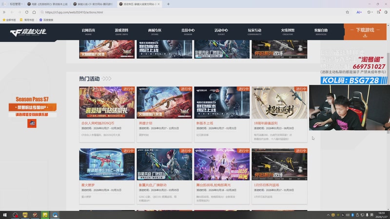Screen dimensions: 390x219
Task: Click the 英 input method indicator
Action: point(371,215)
